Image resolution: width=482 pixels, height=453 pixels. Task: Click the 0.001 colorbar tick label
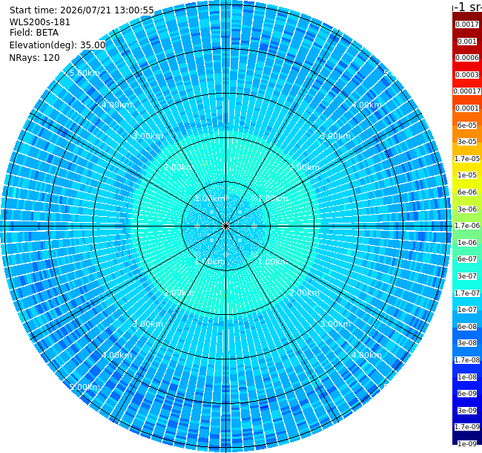click(467, 42)
